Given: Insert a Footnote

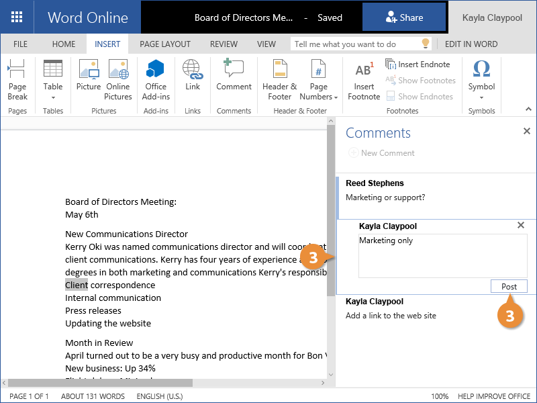Looking at the screenshot, I should click(364, 80).
